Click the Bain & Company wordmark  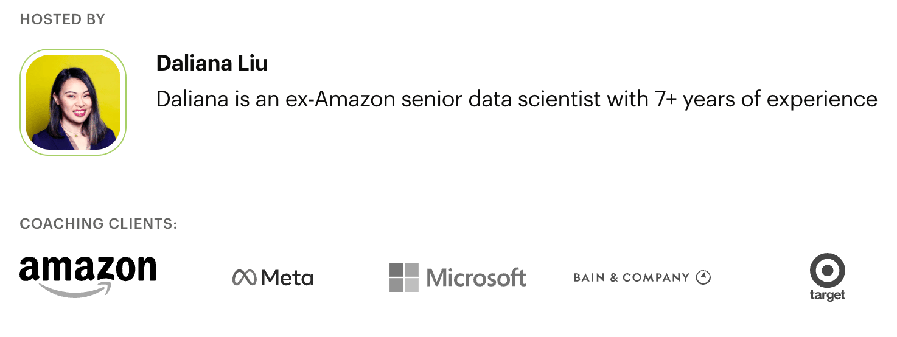tap(631, 277)
